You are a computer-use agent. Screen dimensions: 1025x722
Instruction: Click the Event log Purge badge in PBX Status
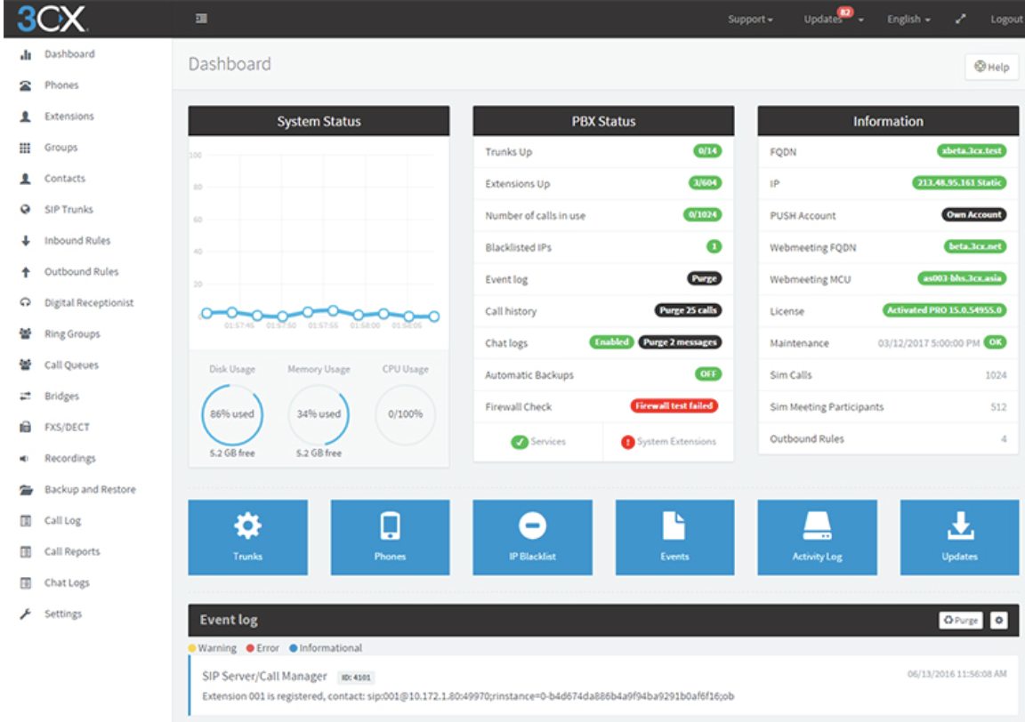pyautogui.click(x=704, y=278)
